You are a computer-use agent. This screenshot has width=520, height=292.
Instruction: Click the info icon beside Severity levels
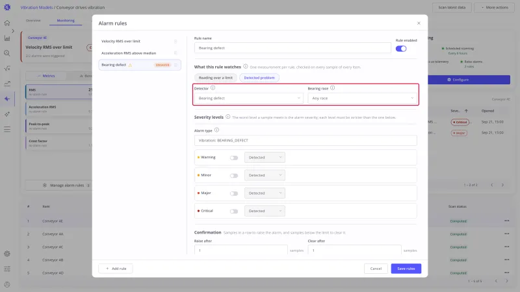[x=228, y=117]
